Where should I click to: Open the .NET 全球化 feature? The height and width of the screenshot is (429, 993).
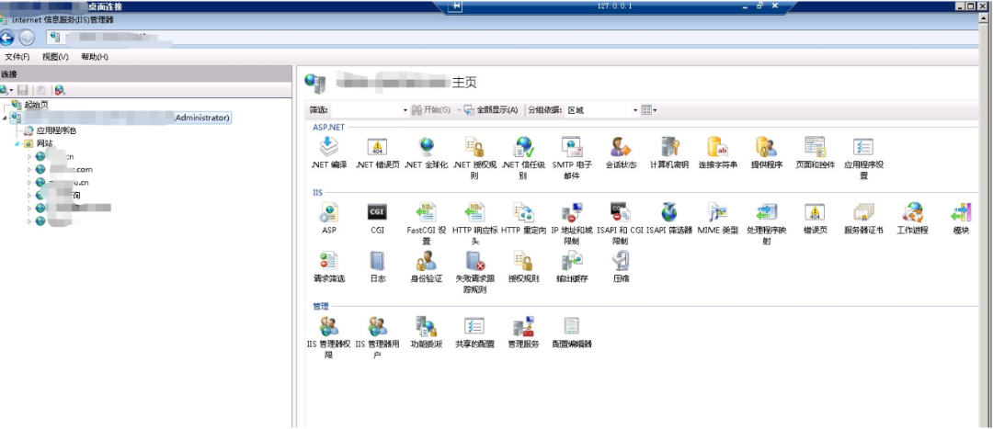coord(427,153)
